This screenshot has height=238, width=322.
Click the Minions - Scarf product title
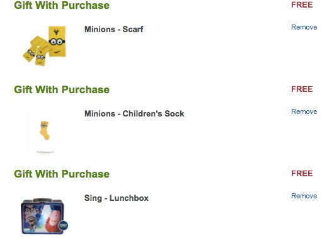tap(114, 29)
